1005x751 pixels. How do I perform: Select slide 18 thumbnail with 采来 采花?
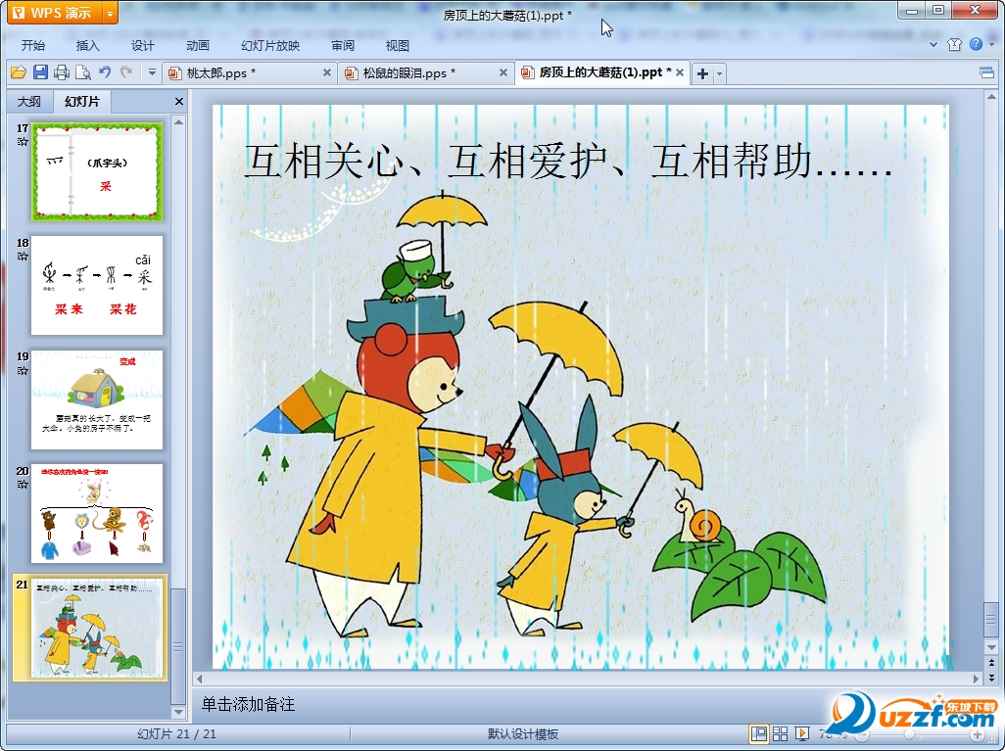[x=97, y=285]
